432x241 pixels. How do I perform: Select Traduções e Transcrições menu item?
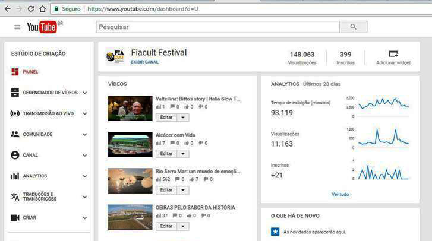point(40,196)
